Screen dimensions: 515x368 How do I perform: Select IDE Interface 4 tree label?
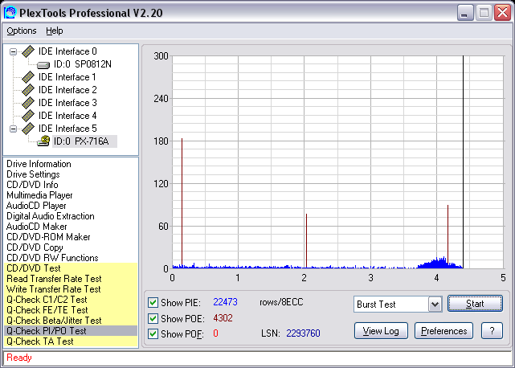67,116
